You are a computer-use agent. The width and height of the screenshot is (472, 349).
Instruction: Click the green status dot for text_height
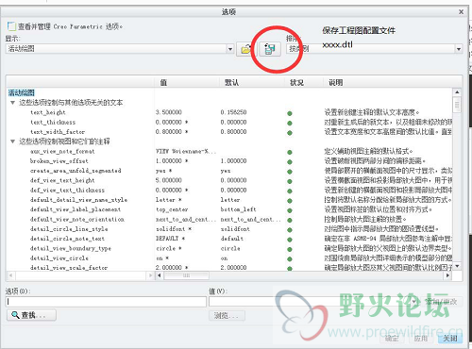tap(290, 113)
